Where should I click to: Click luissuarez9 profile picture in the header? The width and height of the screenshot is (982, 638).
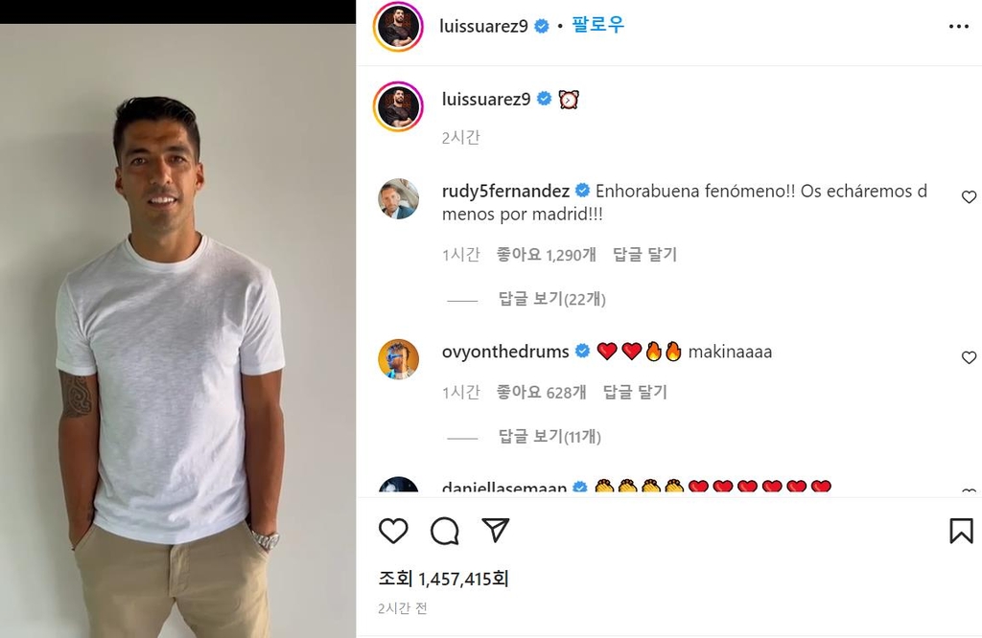tap(398, 27)
